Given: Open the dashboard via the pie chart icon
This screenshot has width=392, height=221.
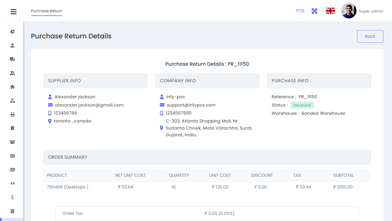Looking at the screenshot, I should [x=12, y=32].
